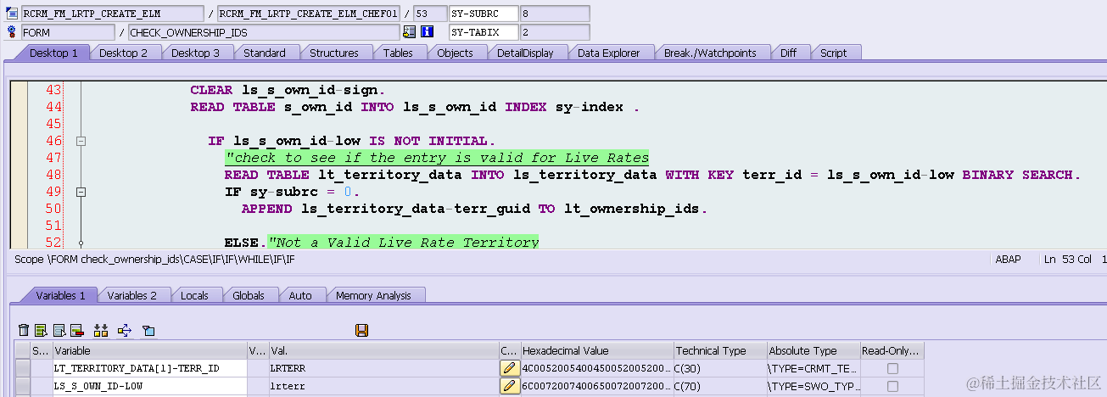Collapse the IF block at line 46
This screenshot has height=397, width=1107.
(x=81, y=141)
